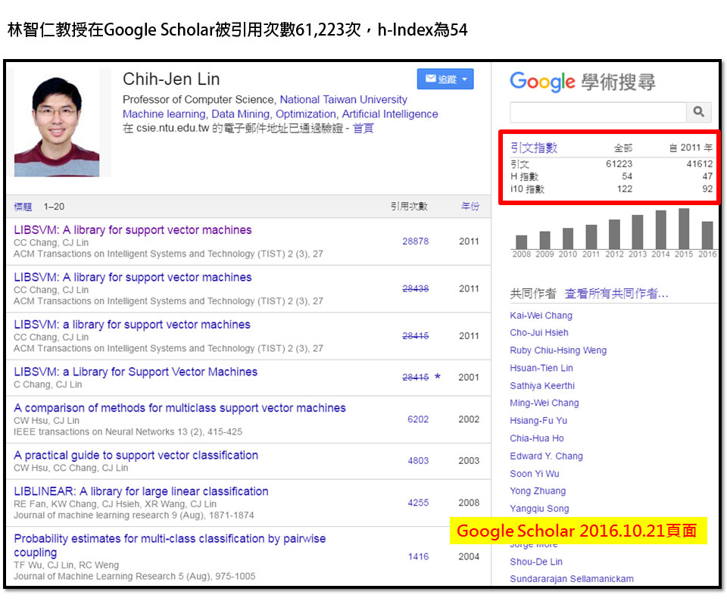Click the authors line 'TF Wu, CJ Lin, RC Weng'
This screenshot has width=727, height=601.
point(67,565)
